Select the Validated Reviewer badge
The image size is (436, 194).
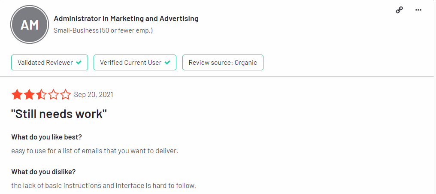pyautogui.click(x=49, y=63)
